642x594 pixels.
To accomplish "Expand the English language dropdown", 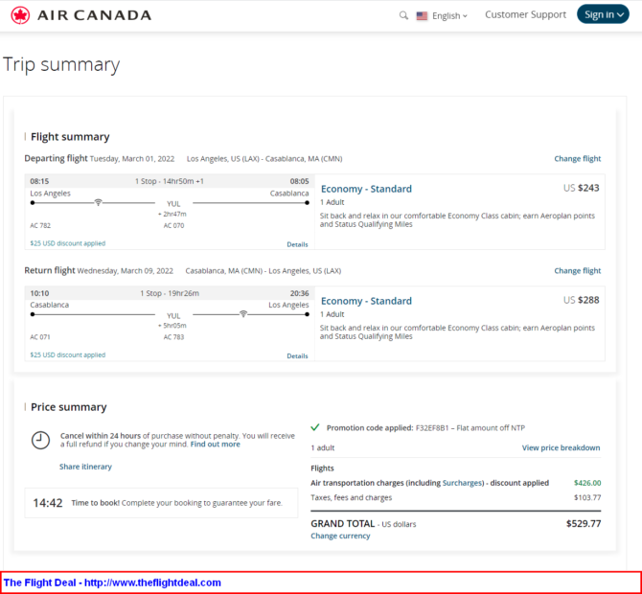I will [x=449, y=16].
